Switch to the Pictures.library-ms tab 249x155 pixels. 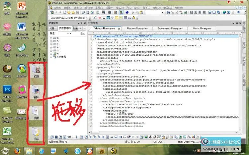[x=137, y=28]
